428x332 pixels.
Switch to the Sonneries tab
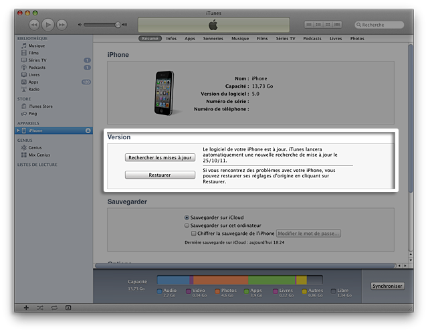pyautogui.click(x=213, y=39)
